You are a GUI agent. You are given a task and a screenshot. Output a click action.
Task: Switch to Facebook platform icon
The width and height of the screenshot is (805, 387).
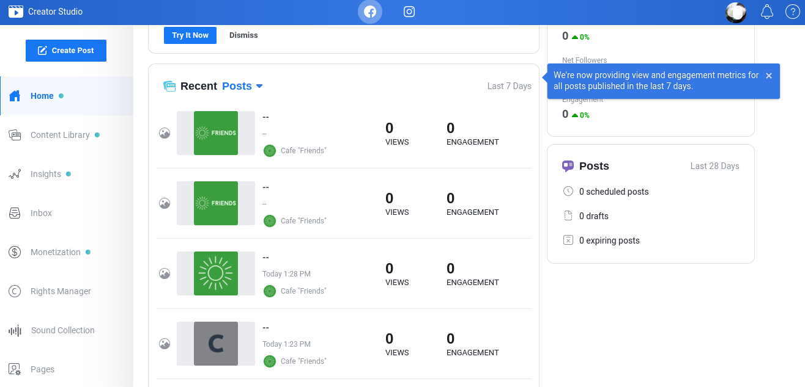point(369,12)
